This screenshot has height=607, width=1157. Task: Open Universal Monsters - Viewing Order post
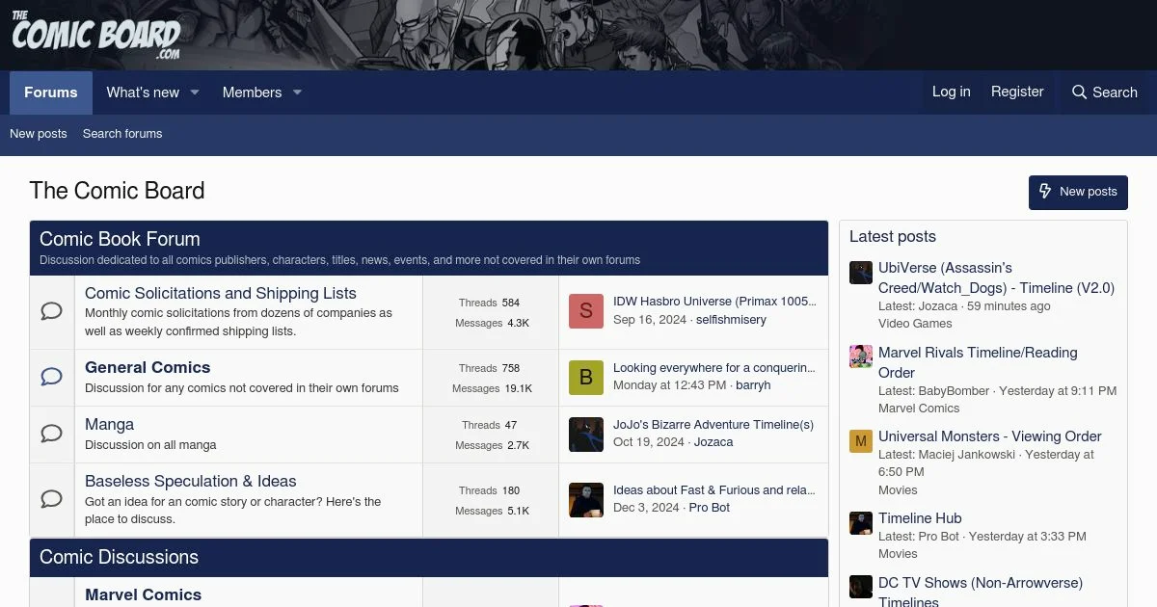(990, 435)
